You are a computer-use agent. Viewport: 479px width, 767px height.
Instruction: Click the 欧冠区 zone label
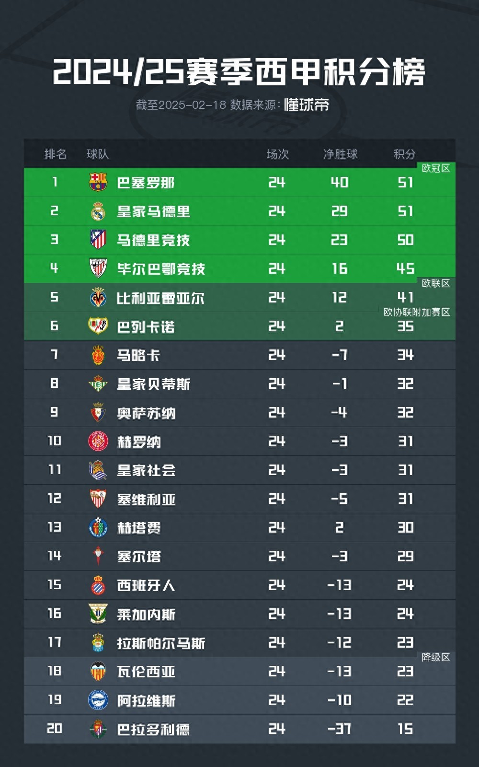click(x=435, y=168)
